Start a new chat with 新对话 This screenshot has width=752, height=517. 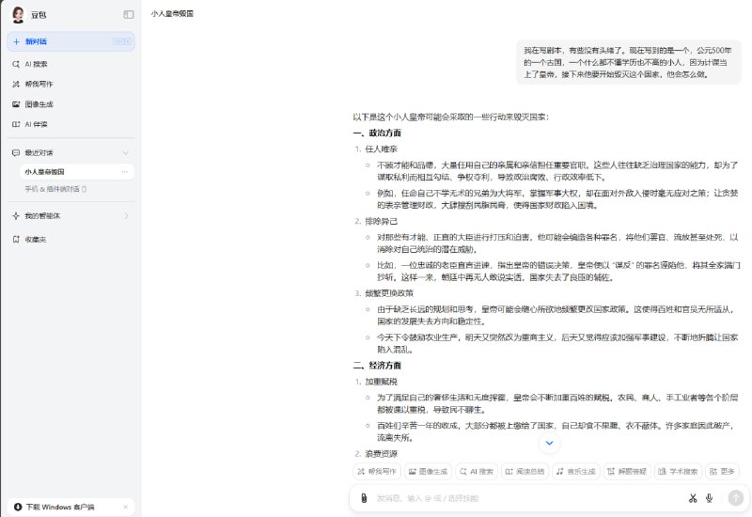pyautogui.click(x=71, y=41)
